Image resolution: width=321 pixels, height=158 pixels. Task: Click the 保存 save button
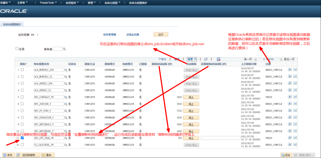(8, 155)
